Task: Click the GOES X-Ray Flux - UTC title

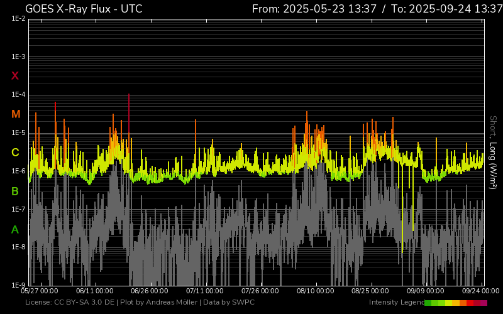Action: tap(84, 9)
